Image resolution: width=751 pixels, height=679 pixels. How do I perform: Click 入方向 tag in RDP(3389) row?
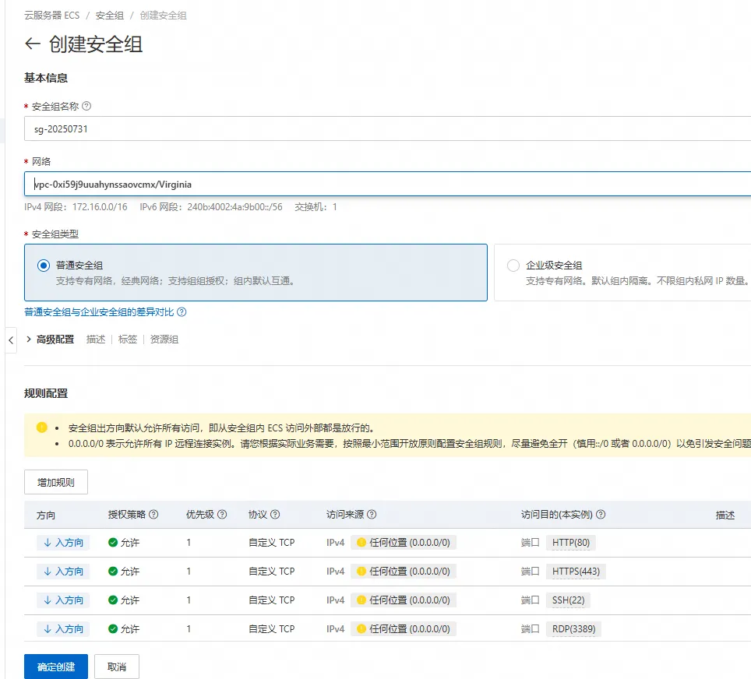[63, 628]
